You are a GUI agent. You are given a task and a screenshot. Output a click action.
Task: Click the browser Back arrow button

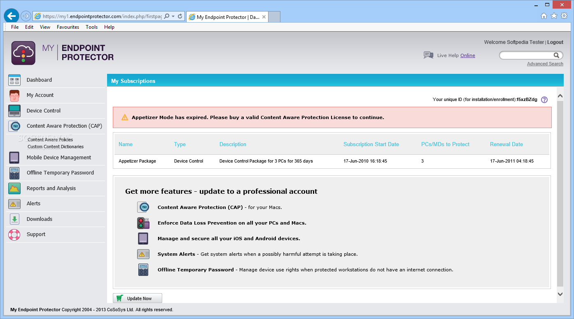[x=12, y=16]
